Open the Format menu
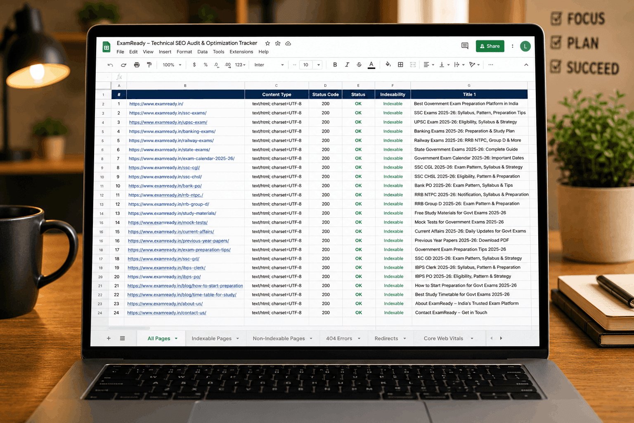Screen dimensions: 634x423 click(x=185, y=52)
